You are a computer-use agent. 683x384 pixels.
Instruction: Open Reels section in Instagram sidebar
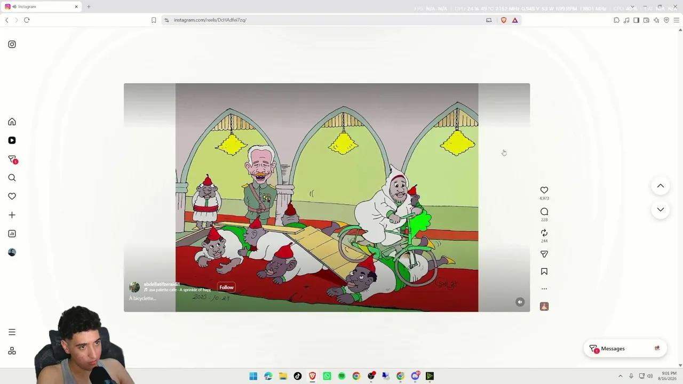[x=12, y=140]
